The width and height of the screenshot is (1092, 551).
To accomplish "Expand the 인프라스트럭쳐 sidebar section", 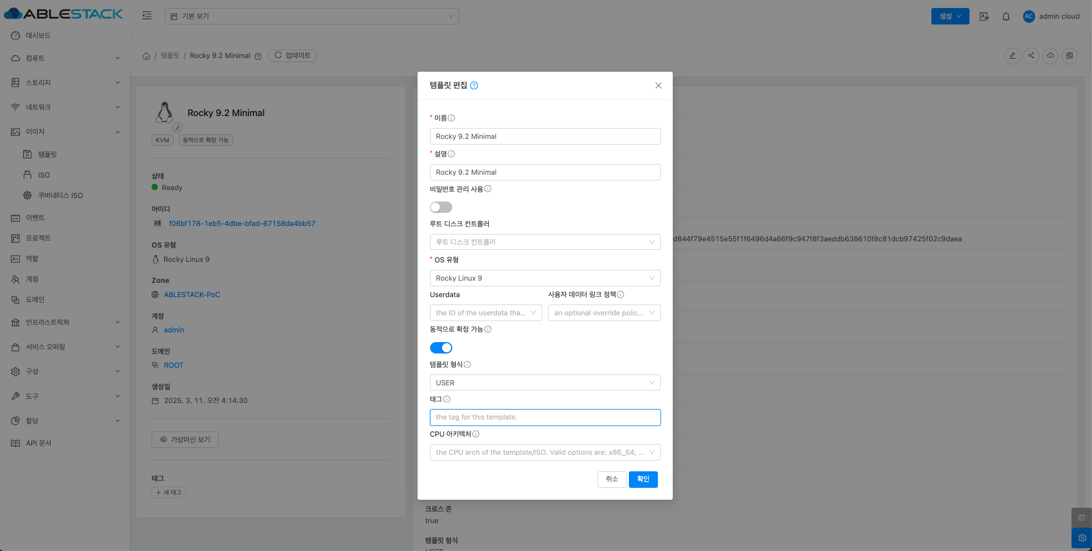I will click(65, 322).
